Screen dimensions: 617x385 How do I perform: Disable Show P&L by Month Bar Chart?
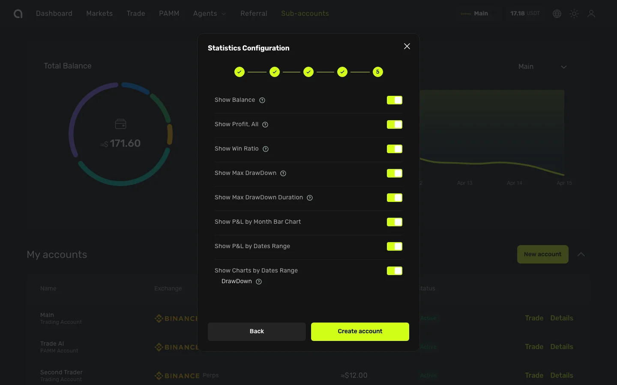coord(394,222)
